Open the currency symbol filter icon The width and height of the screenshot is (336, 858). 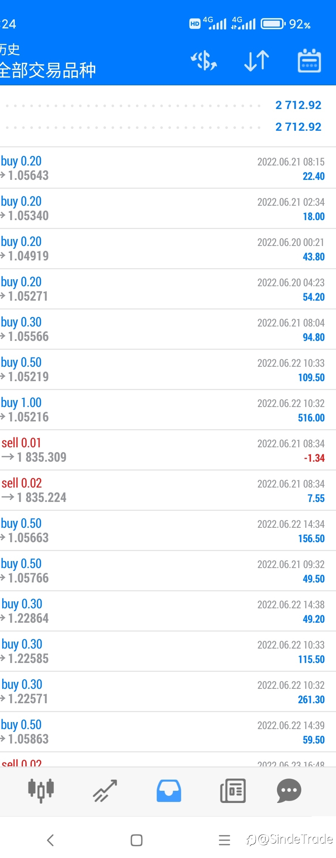click(203, 61)
